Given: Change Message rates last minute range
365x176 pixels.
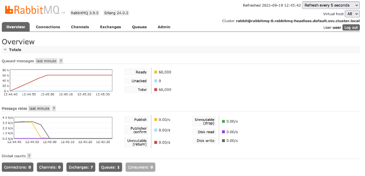Looking at the screenshot, I should [x=40, y=109].
